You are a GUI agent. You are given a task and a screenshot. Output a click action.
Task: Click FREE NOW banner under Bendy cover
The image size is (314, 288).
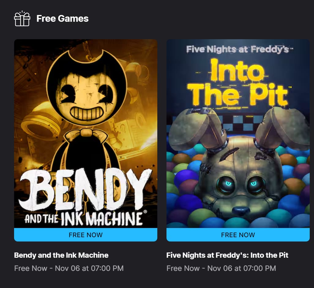(86, 235)
